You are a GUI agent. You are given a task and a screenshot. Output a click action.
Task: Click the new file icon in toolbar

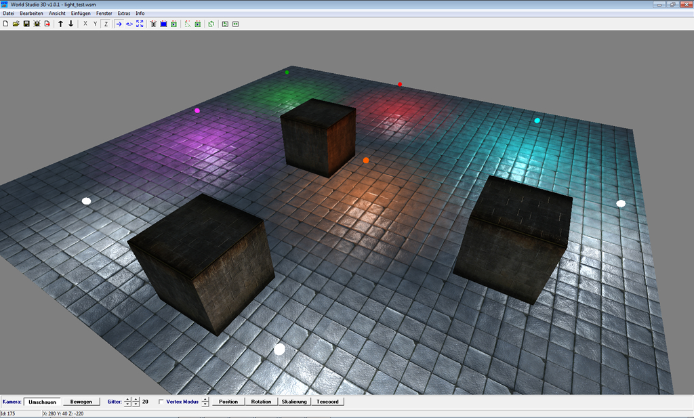(x=6, y=24)
